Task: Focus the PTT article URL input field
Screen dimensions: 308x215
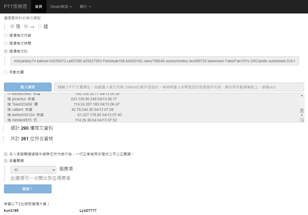Action: (179, 87)
